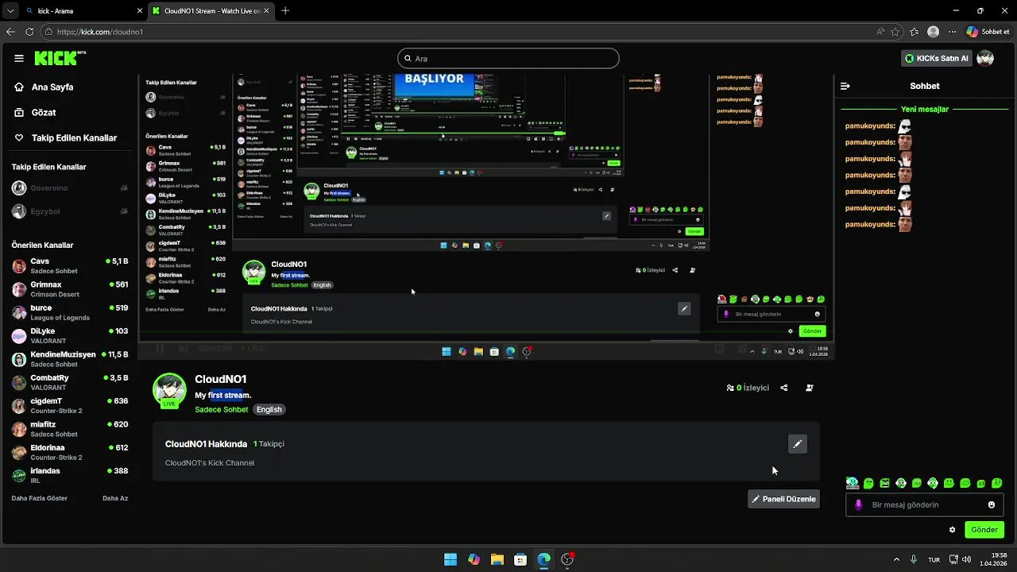This screenshot has height=572, width=1017.
Task: Click the Ara search field
Action: 508,58
